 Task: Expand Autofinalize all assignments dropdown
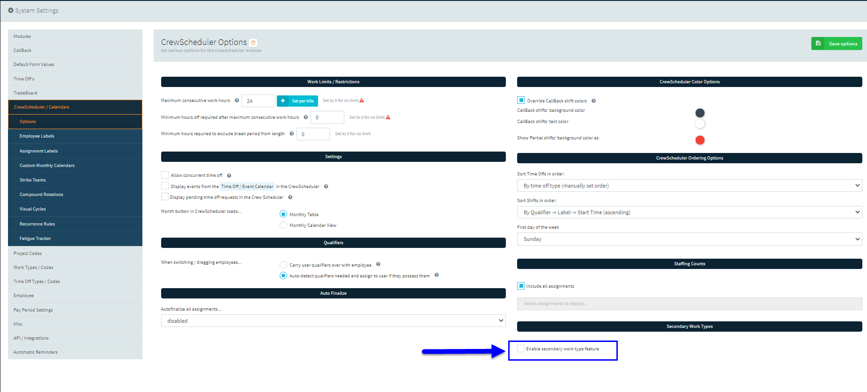333,321
